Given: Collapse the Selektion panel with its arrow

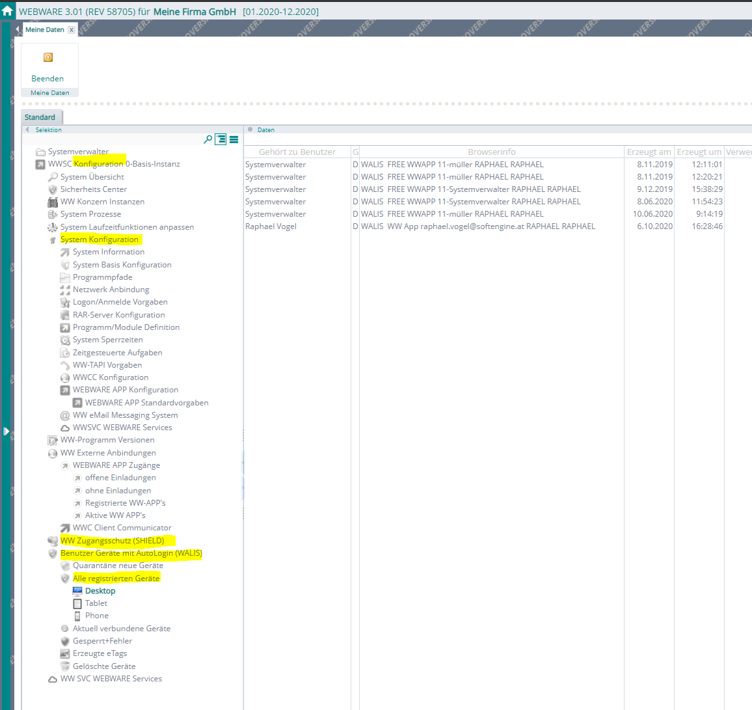Looking at the screenshot, I should tap(27, 130).
